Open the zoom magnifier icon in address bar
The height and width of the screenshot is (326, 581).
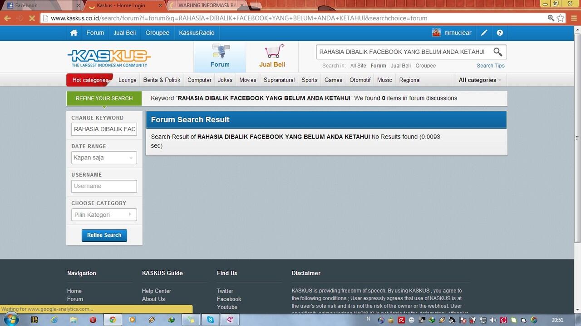coord(551,18)
